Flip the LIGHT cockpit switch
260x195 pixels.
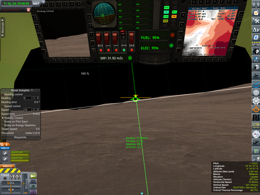click(115, 39)
